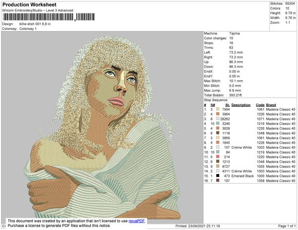
Task: Click the printed date "23/09/2021 23.11.19"
Action: pyautogui.click(x=204, y=226)
